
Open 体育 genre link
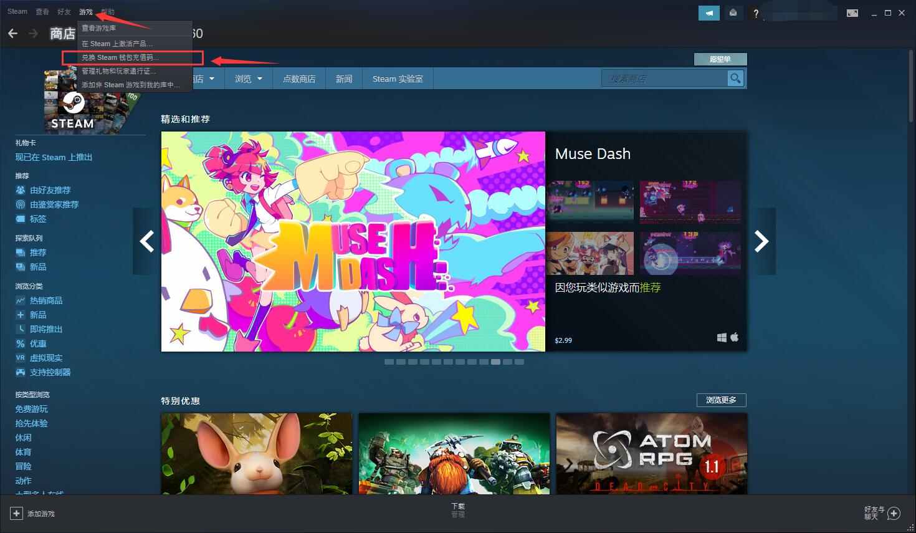click(x=23, y=452)
